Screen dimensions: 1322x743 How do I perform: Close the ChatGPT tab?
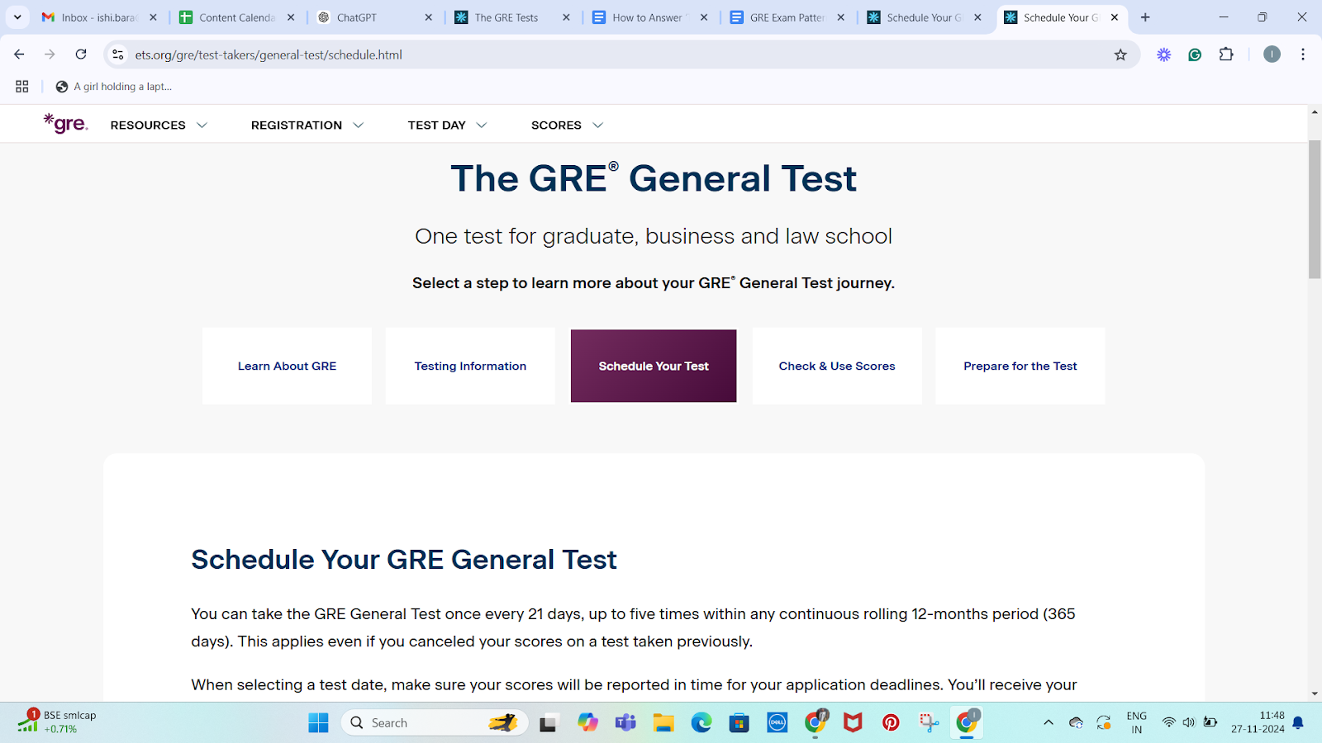coord(428,17)
